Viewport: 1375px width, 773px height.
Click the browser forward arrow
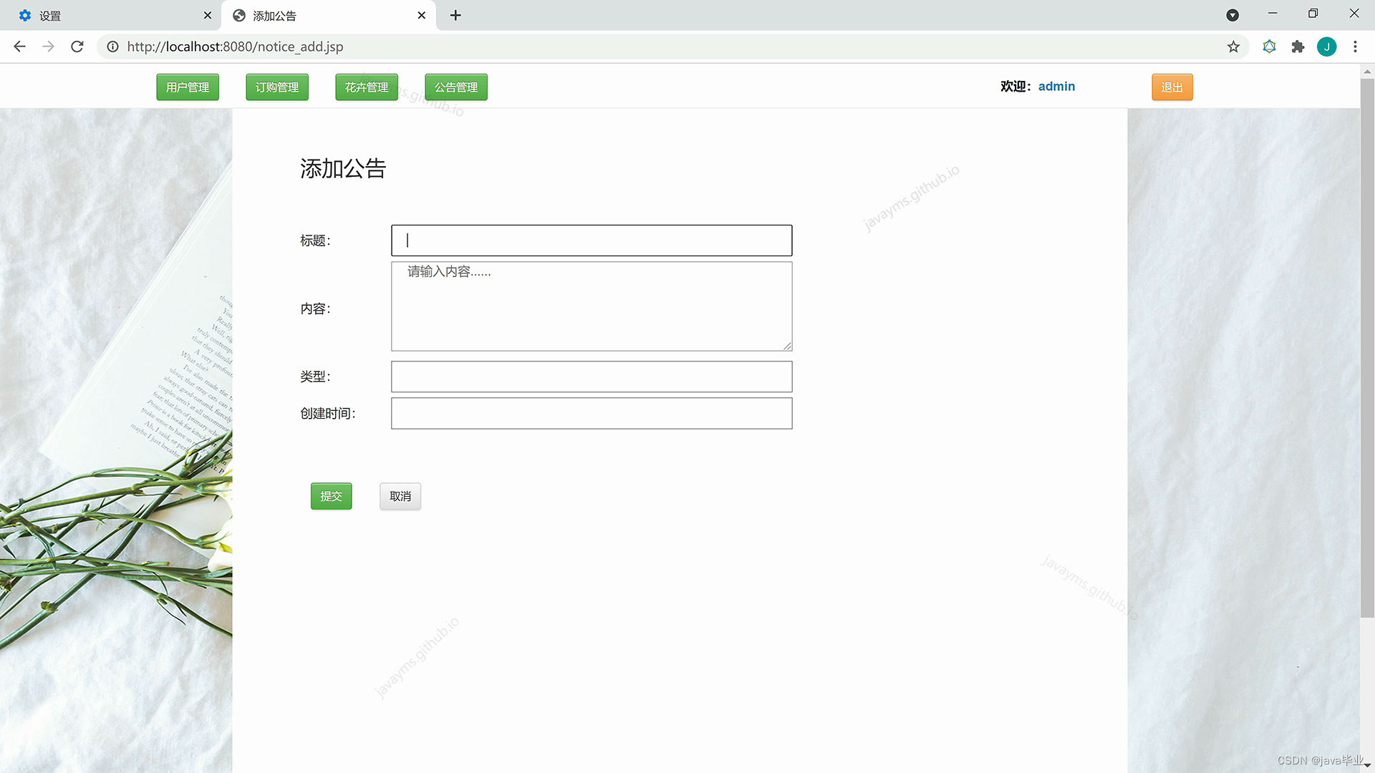[x=48, y=47]
